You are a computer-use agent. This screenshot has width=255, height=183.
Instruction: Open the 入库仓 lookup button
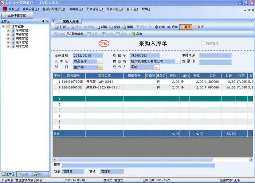[100, 61]
